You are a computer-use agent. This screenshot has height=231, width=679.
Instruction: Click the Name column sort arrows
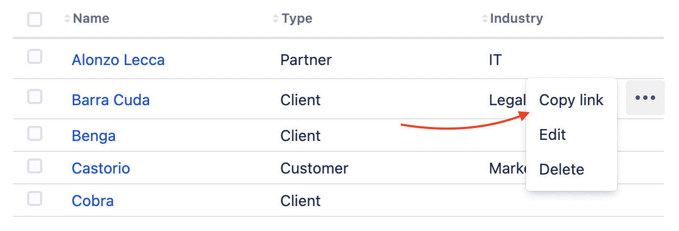click(67, 19)
